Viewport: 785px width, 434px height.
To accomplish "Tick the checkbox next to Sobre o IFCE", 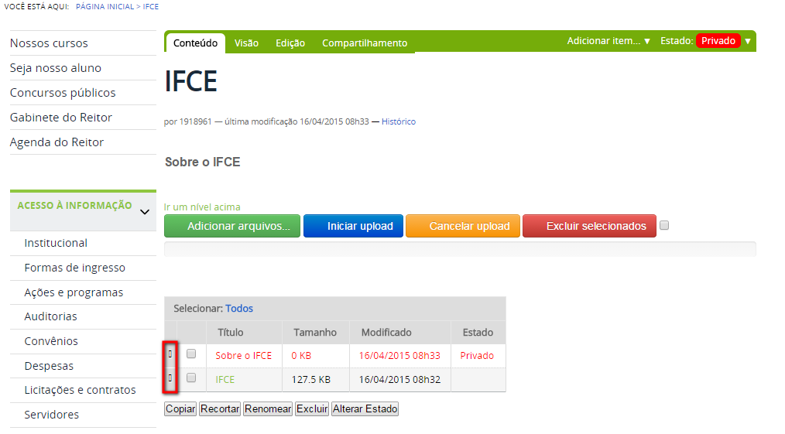I will (x=191, y=354).
